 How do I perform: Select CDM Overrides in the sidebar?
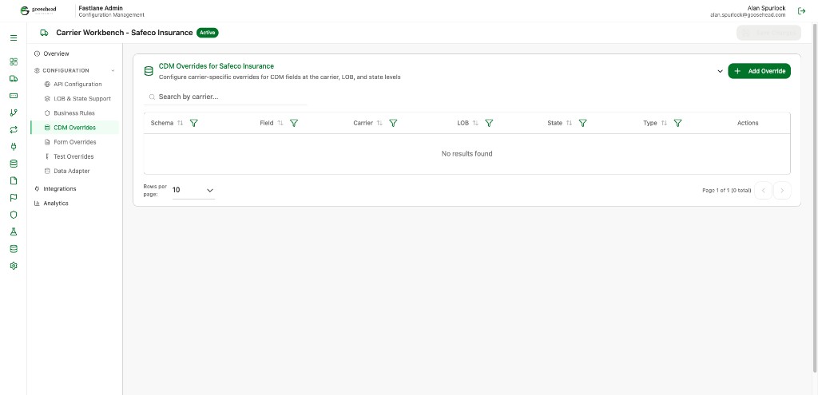coord(74,128)
